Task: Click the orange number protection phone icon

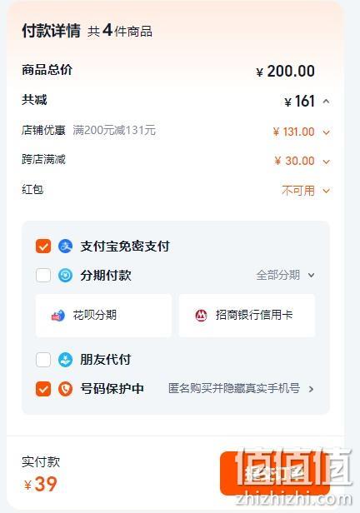Action: click(66, 389)
